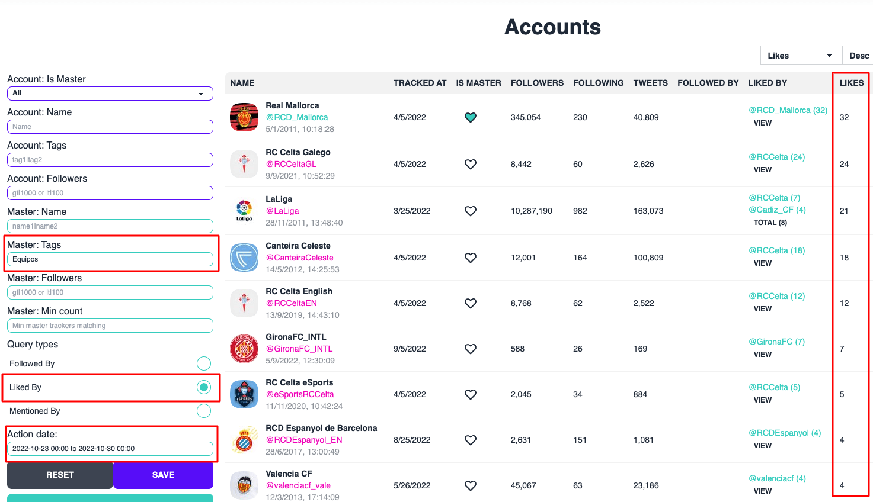Click the Action date range field

(x=110, y=448)
